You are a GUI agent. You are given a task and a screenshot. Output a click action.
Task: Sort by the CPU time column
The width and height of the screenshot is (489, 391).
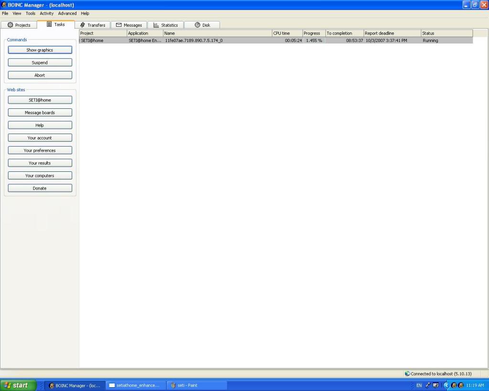(287, 33)
